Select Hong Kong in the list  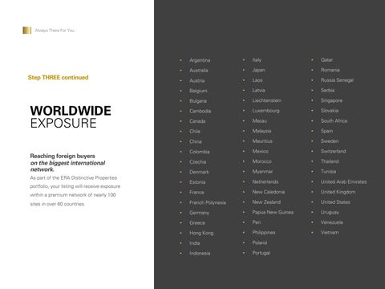(x=201, y=233)
